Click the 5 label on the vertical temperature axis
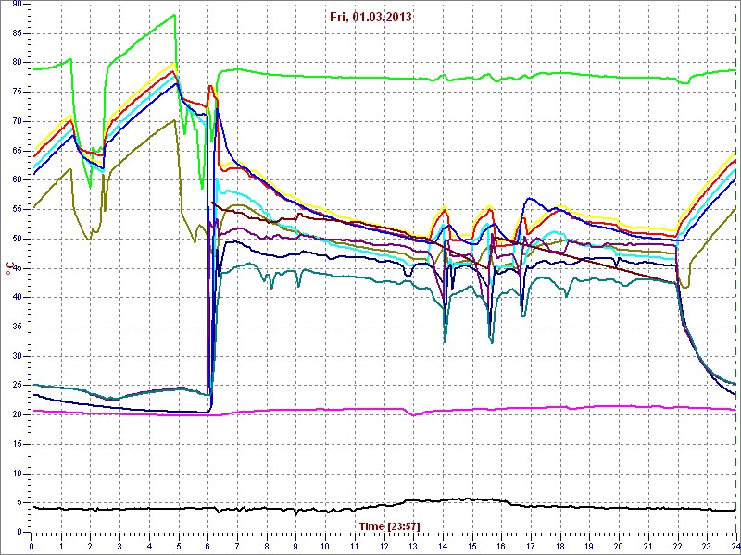The image size is (741, 555). pyautogui.click(x=20, y=502)
